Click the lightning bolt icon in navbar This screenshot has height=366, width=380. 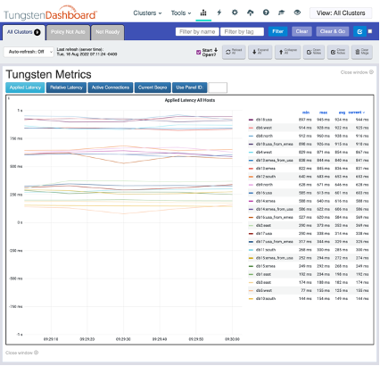coord(219,12)
